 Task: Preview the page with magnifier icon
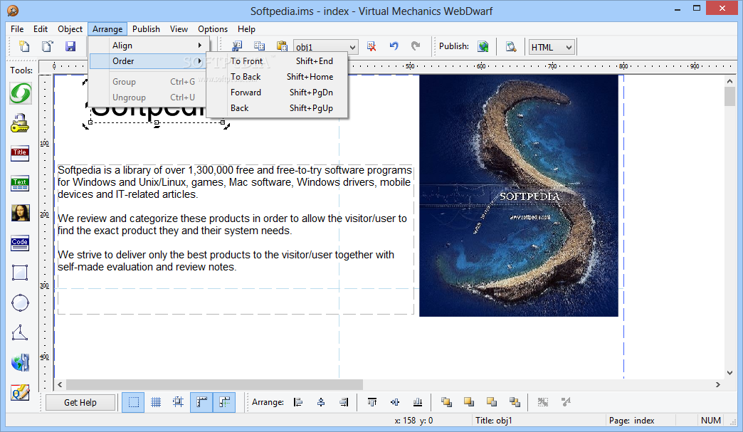coord(510,46)
